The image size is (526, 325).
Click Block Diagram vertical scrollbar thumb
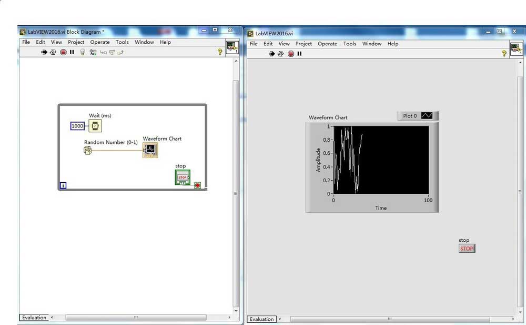pyautogui.click(x=236, y=193)
